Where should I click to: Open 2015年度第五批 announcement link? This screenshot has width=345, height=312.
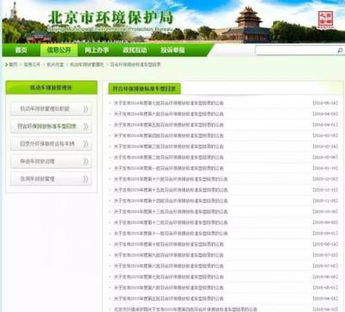[x=169, y=298]
